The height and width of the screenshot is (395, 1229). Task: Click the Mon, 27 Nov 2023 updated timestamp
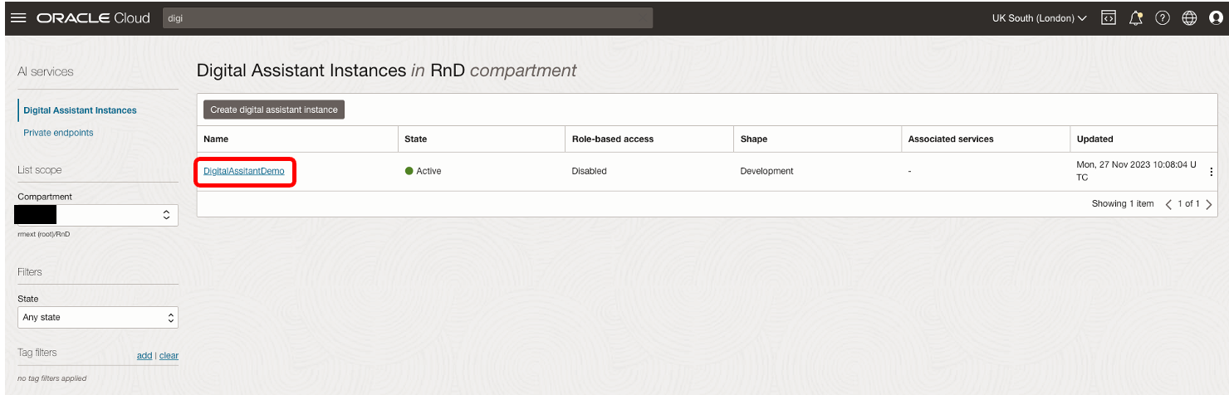click(1137, 171)
